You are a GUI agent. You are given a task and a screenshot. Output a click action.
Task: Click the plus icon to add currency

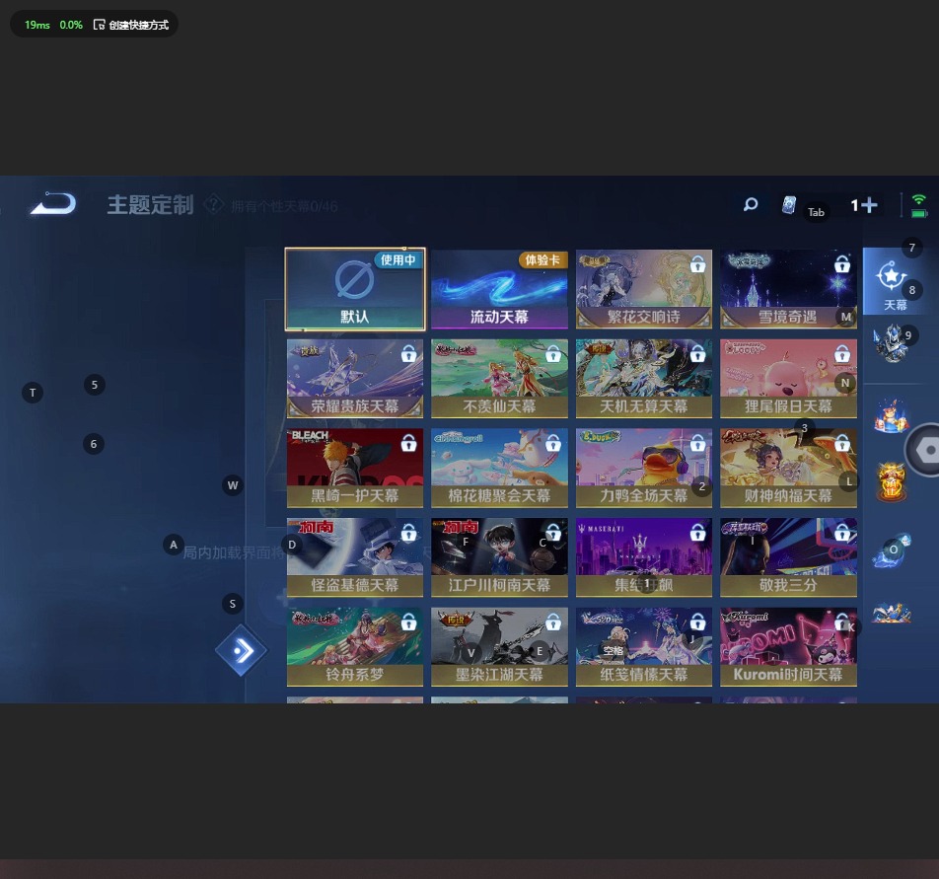click(868, 205)
